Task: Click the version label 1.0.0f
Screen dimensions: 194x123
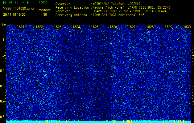Action: [43, 2]
